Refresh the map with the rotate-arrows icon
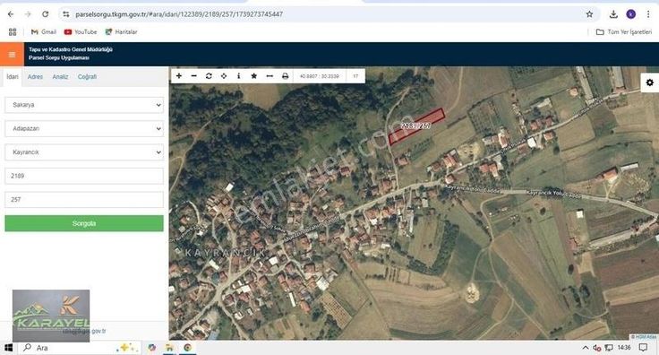The width and height of the screenshot is (659, 355). click(x=209, y=76)
